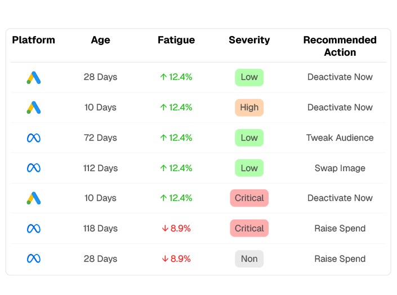Click the Meta icon in the 118 Days row

pos(33,229)
